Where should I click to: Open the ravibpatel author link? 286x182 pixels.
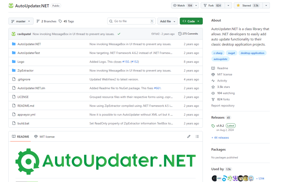[24, 34]
